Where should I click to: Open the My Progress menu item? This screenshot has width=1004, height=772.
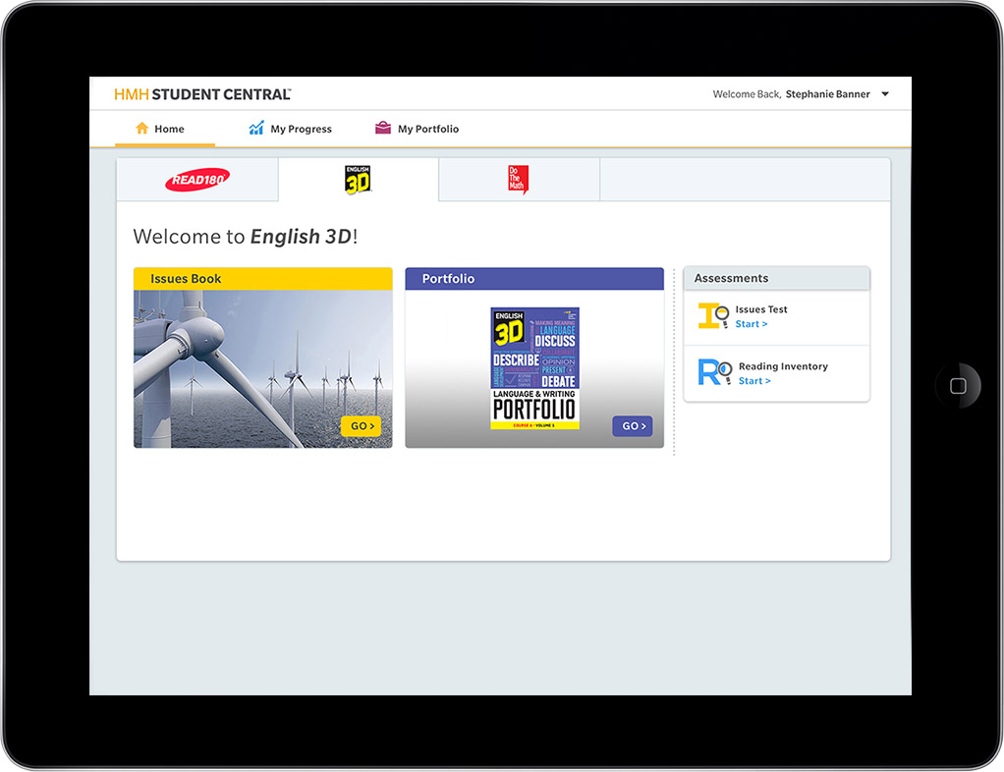pos(290,129)
